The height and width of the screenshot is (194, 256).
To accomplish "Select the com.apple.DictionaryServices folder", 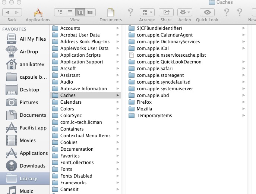I will pos(186,42).
